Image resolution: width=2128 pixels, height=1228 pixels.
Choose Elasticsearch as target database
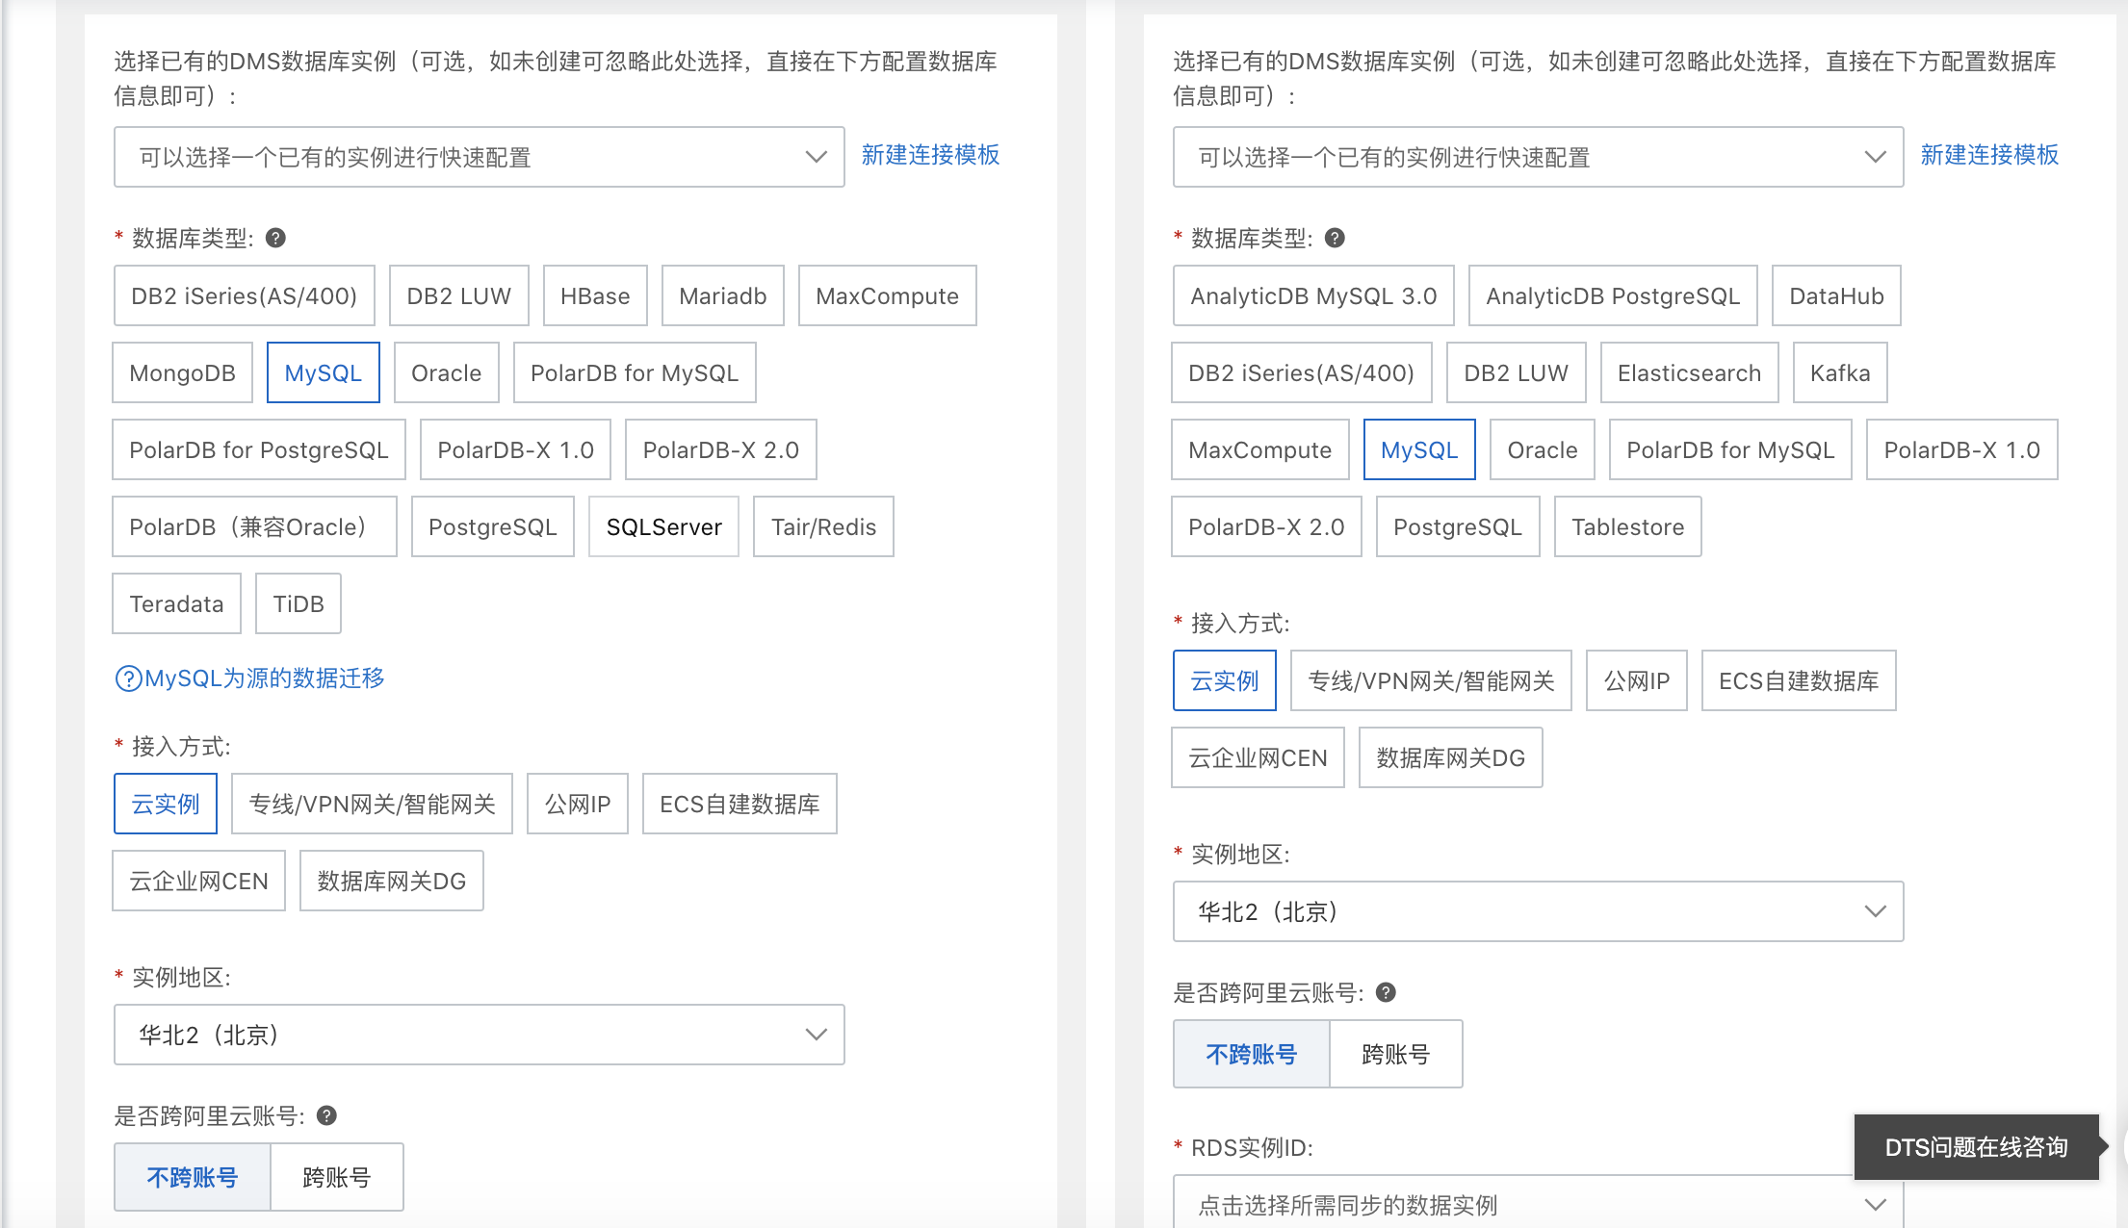point(1690,372)
